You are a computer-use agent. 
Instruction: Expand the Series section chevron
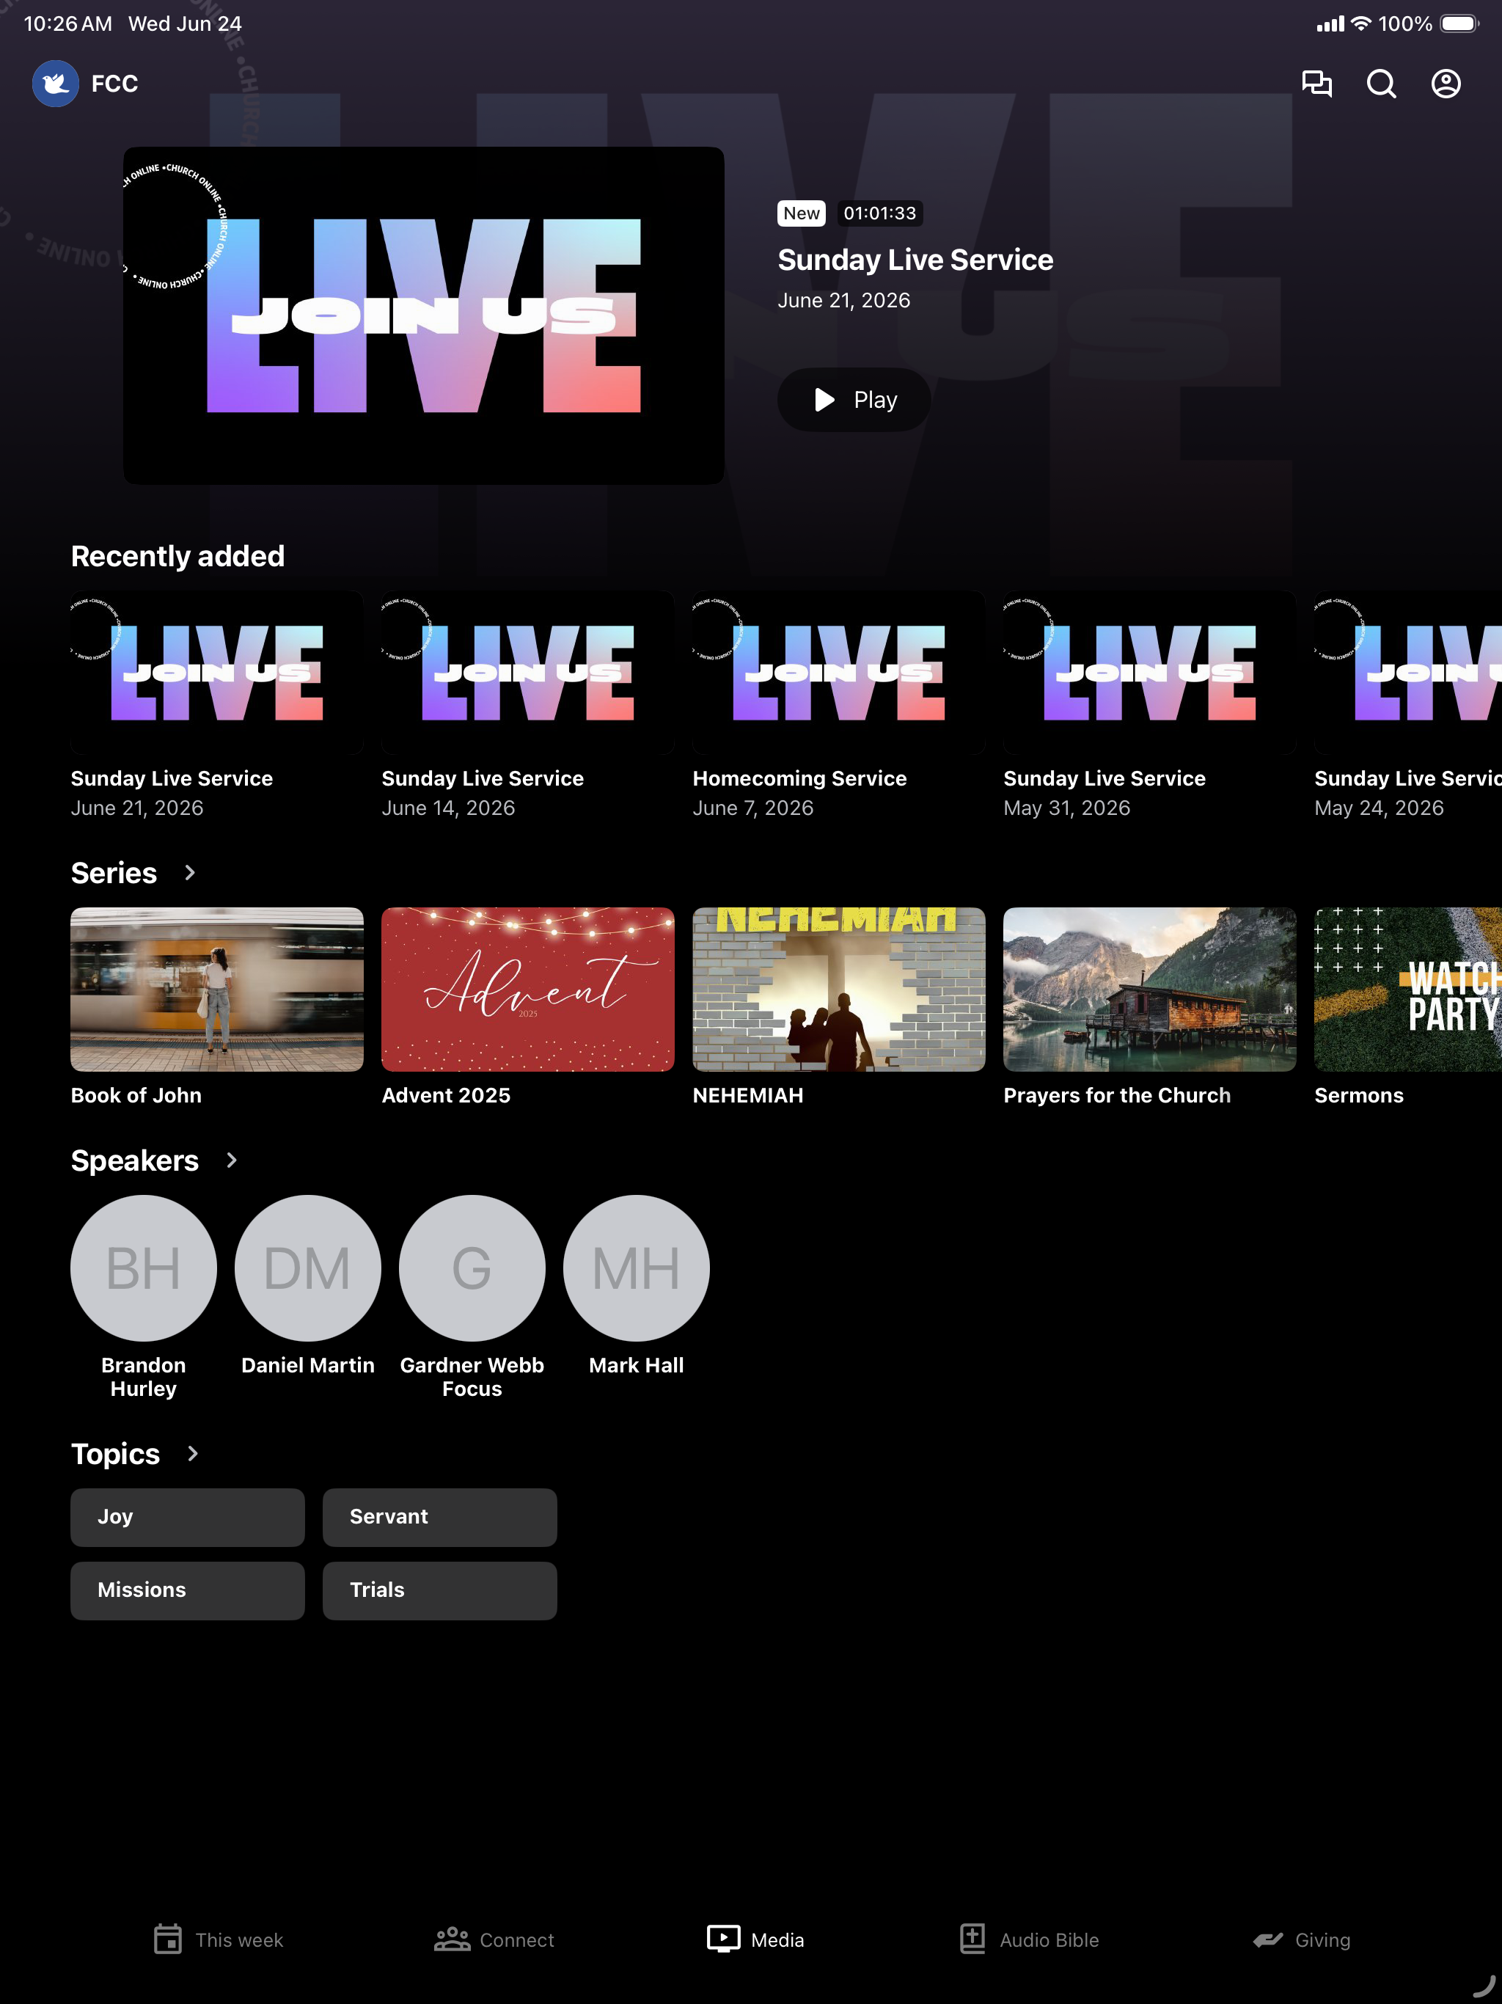pyautogui.click(x=189, y=872)
